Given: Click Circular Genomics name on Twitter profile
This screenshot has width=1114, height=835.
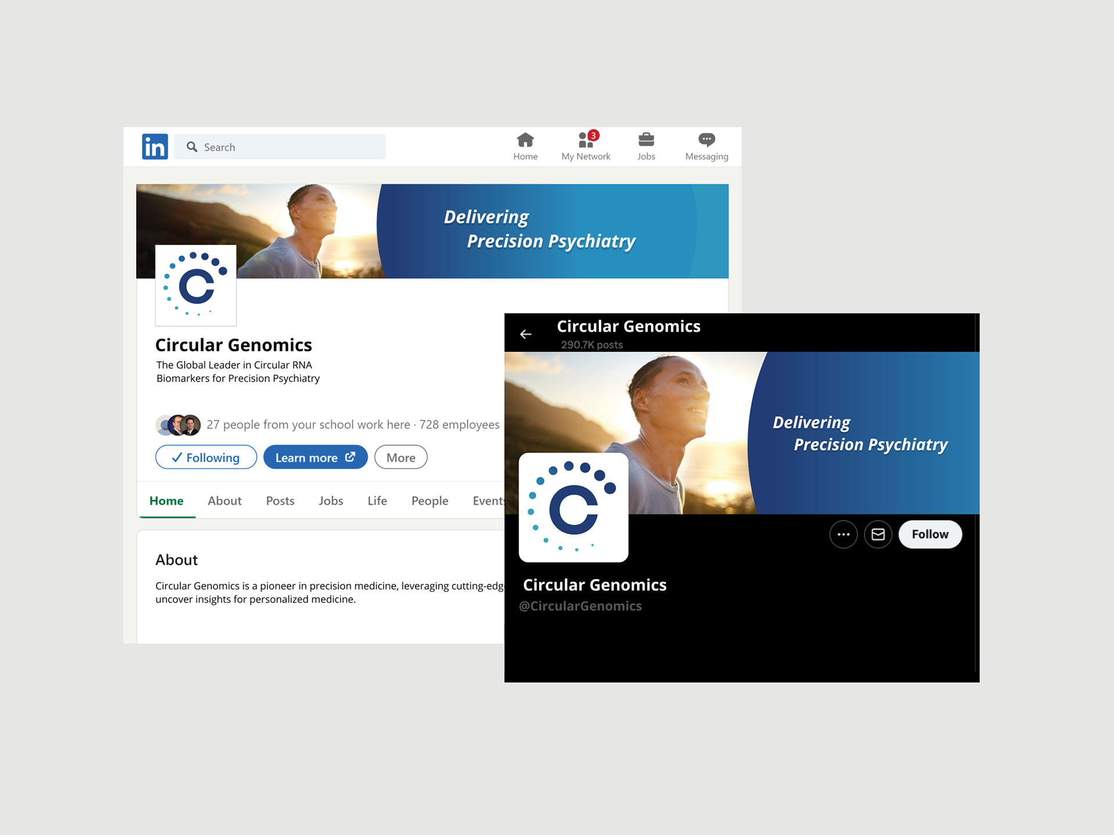Looking at the screenshot, I should coord(595,585).
